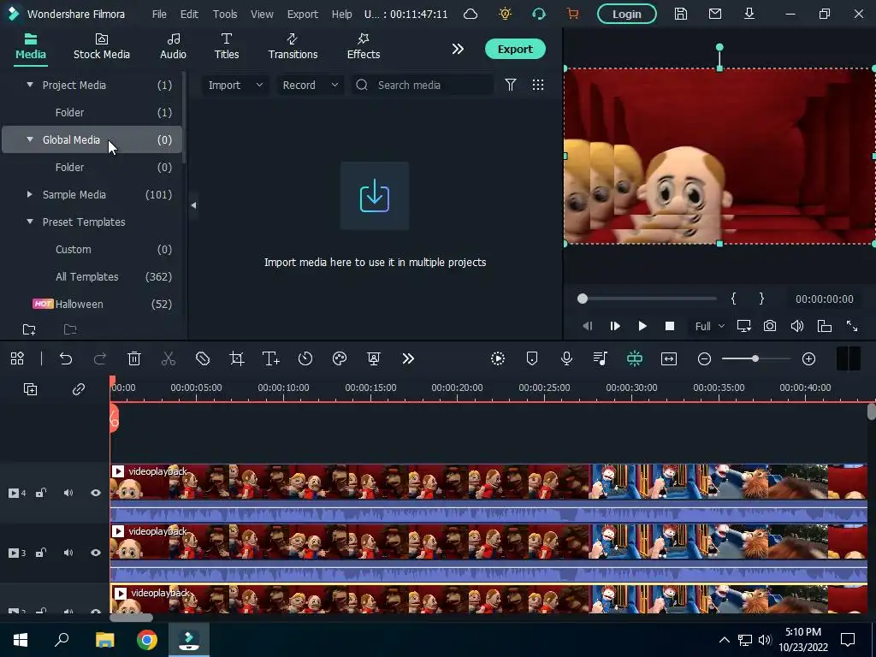This screenshot has width=876, height=657.
Task: Switch to the Stock Media tab
Action: (102, 47)
